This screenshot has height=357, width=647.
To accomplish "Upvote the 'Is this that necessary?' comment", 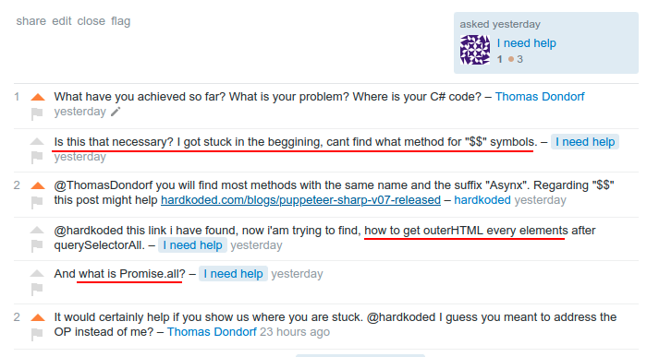I will 37,142.
